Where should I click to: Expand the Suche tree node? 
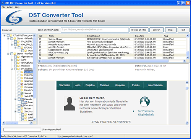point(12,60)
